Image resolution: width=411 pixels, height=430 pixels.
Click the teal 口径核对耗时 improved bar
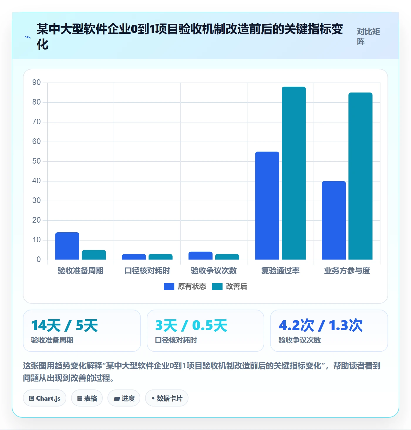(161, 257)
